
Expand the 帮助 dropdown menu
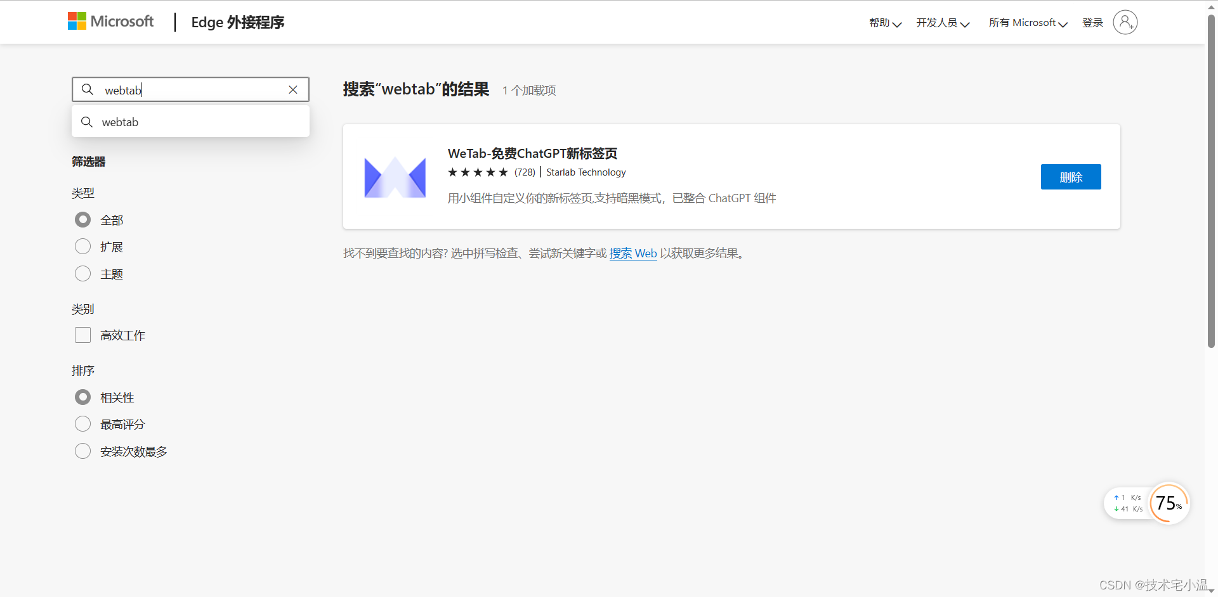(x=885, y=23)
